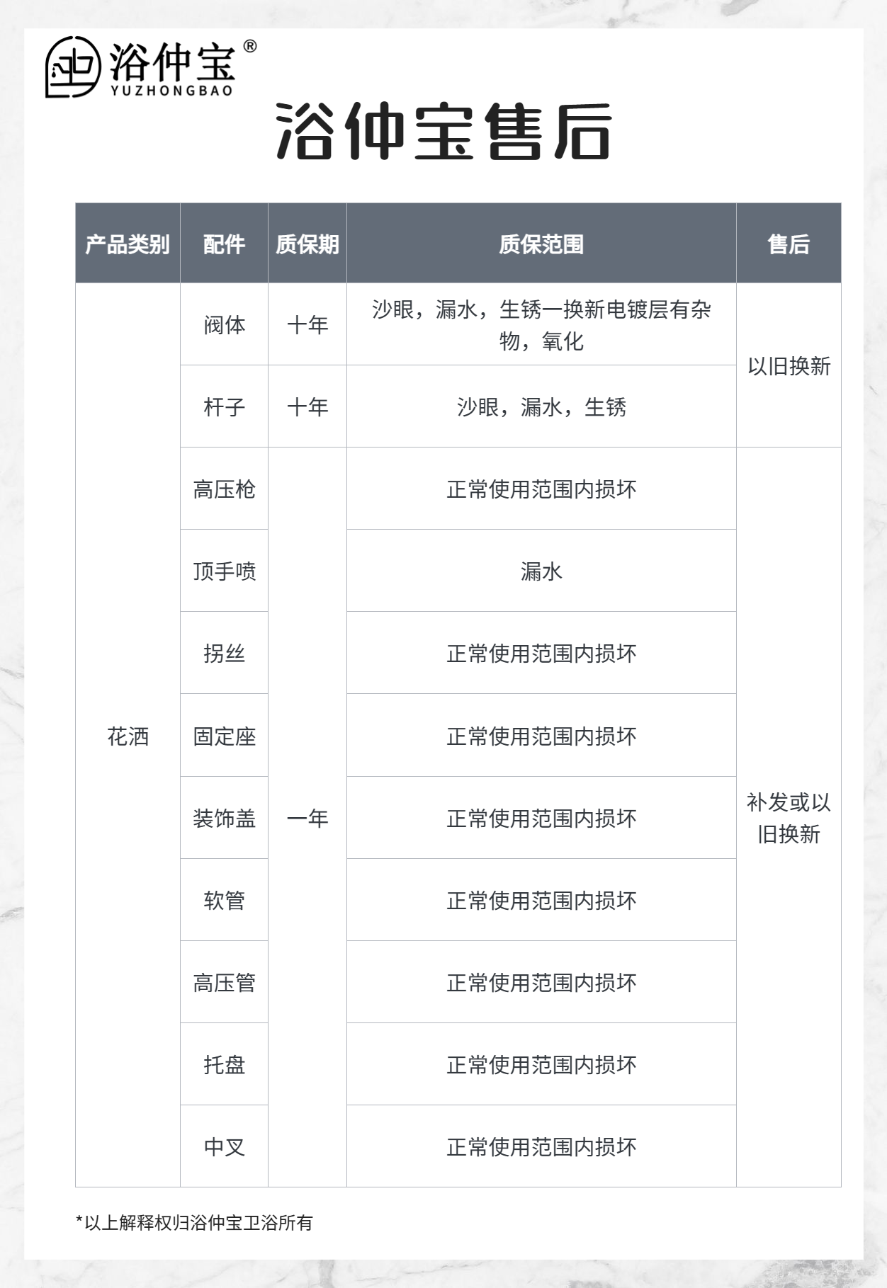Click the 补发或以旧换新 cell
The image size is (887, 1288).
(789, 818)
